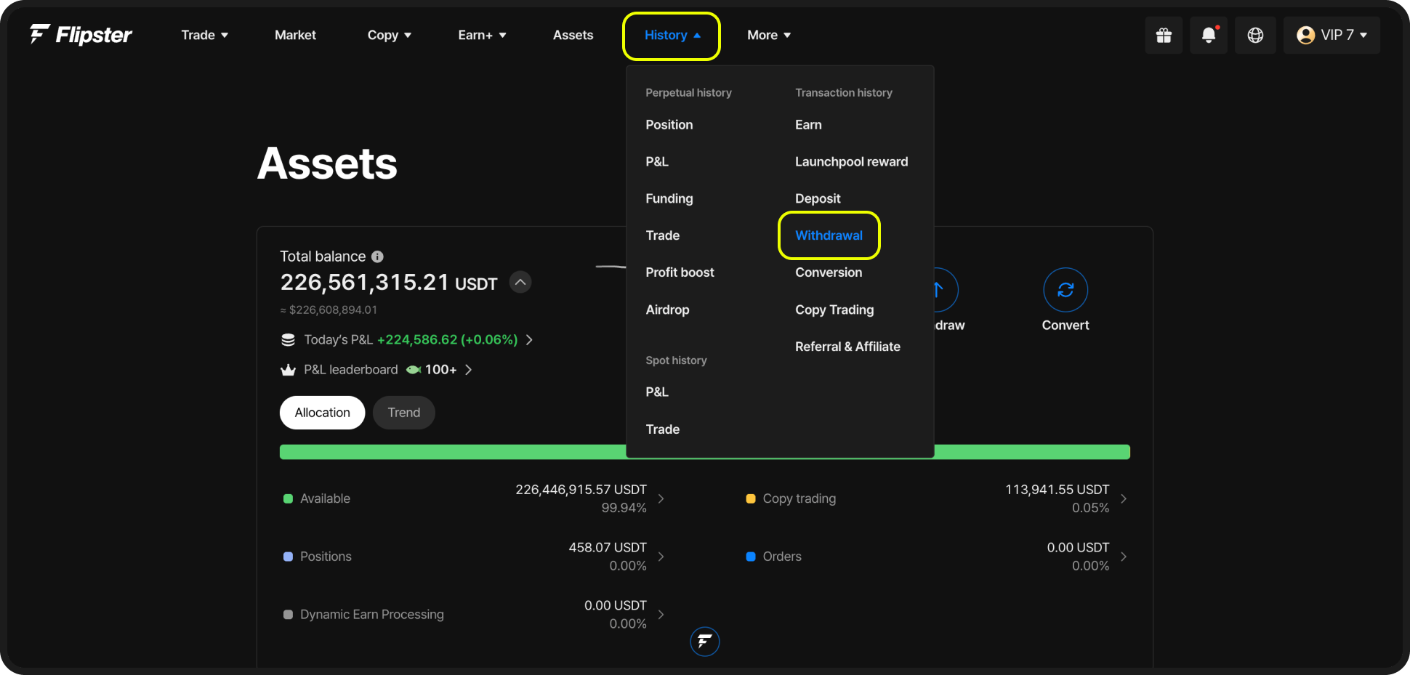Click Positions legend swatch
This screenshot has height=675, width=1410.
pyautogui.click(x=288, y=557)
